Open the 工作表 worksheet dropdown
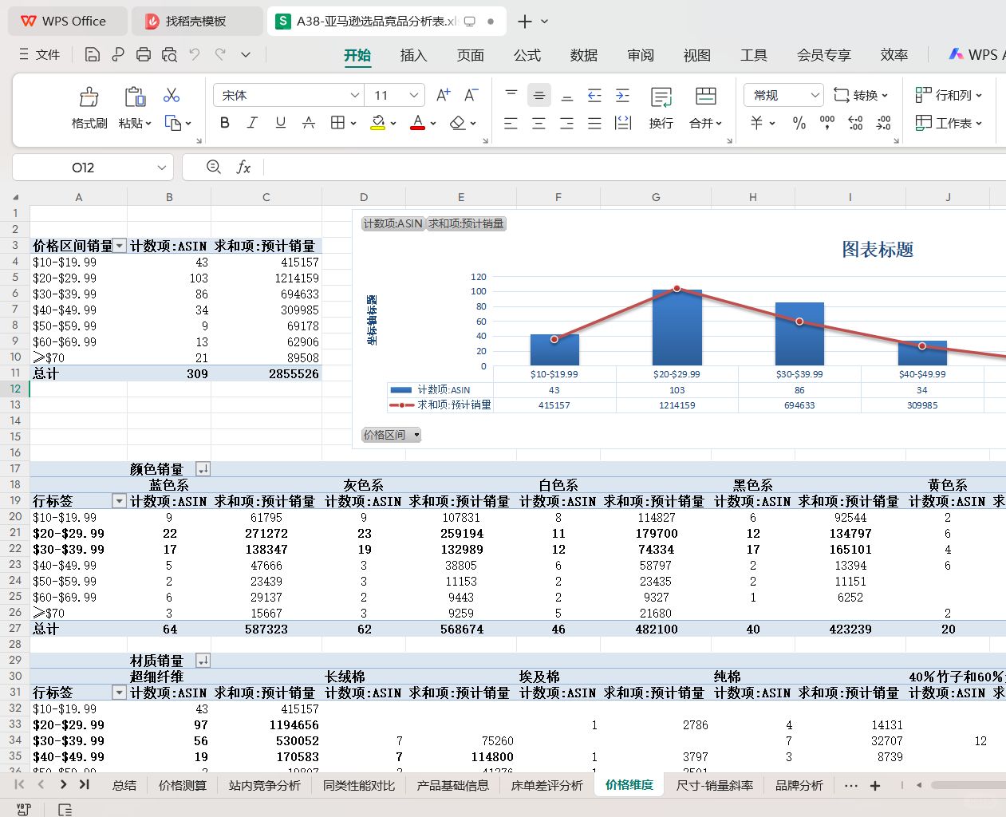The image size is (1006, 817). click(949, 123)
